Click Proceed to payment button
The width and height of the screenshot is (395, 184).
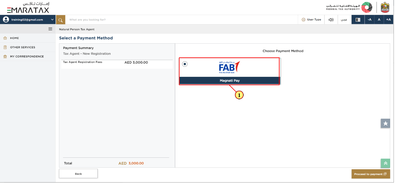[x=371, y=174]
